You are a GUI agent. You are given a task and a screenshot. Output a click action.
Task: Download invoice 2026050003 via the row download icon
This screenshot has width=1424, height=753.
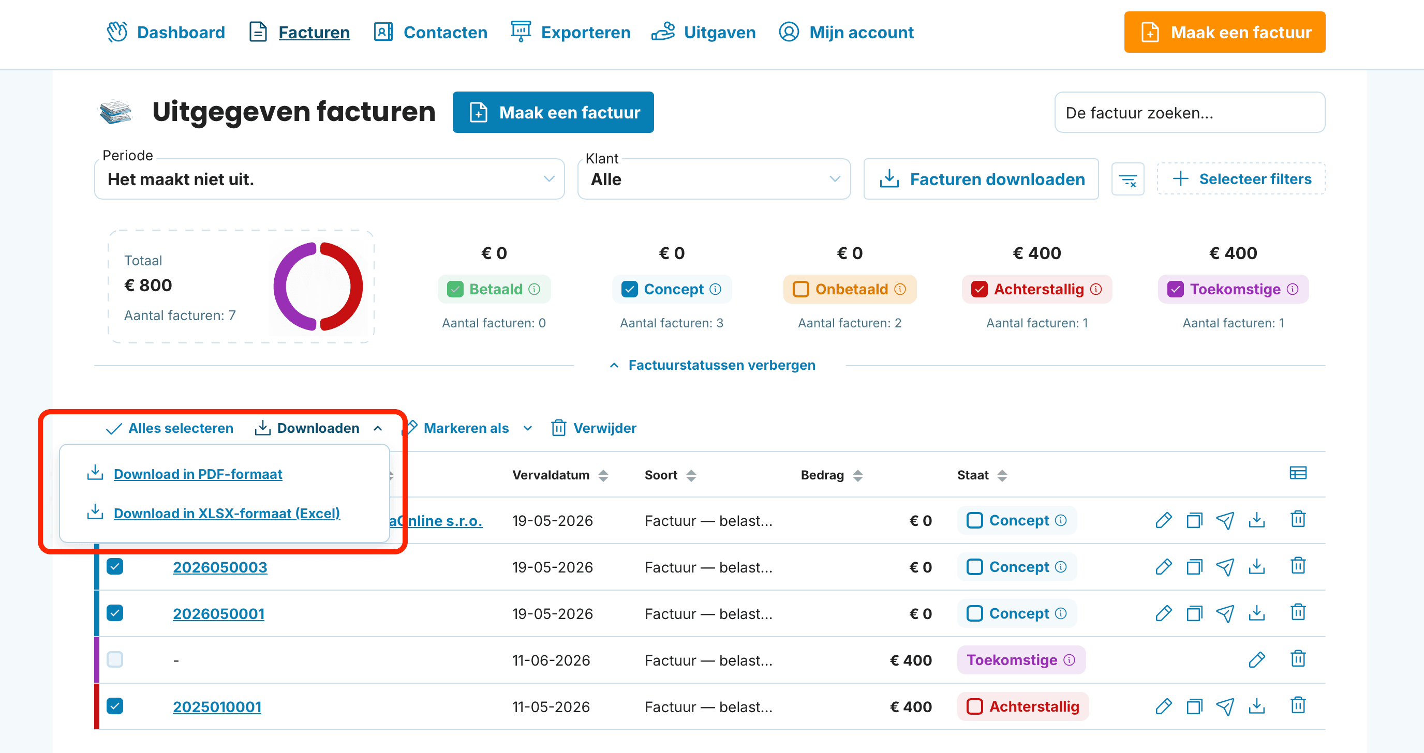click(1256, 567)
